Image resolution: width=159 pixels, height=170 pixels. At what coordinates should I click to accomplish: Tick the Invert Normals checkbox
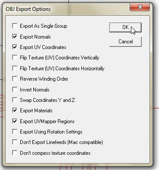point(15,89)
